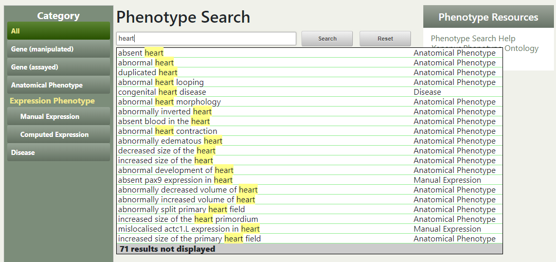Viewport: 556px width, 262px height.
Task: Filter results by Disease category
Action: (x=58, y=152)
